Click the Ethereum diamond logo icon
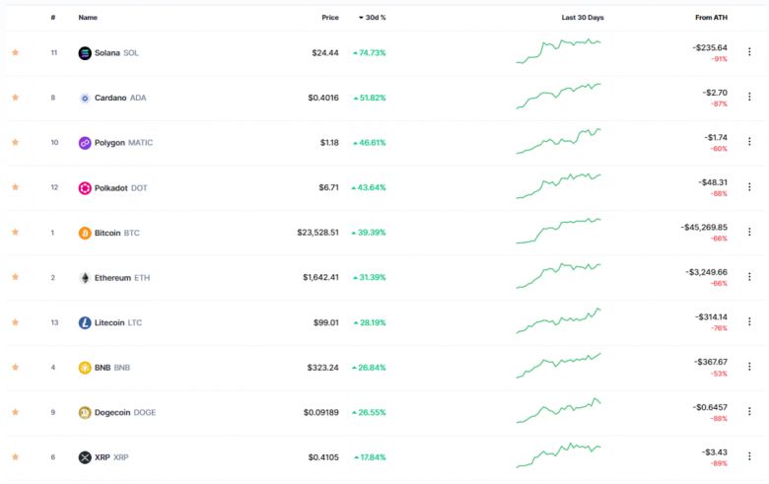769x484 pixels. coord(85,278)
